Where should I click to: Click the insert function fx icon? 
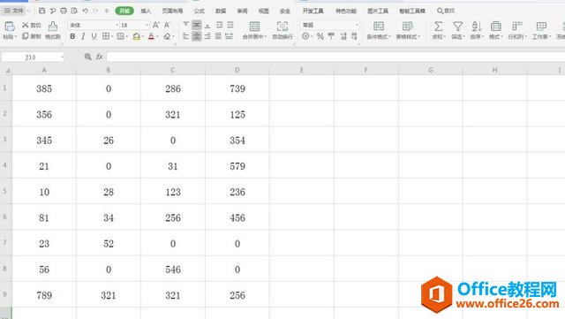click(99, 57)
